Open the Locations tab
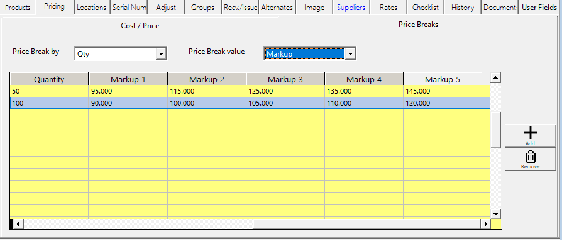The width and height of the screenshot is (562, 240). click(91, 7)
